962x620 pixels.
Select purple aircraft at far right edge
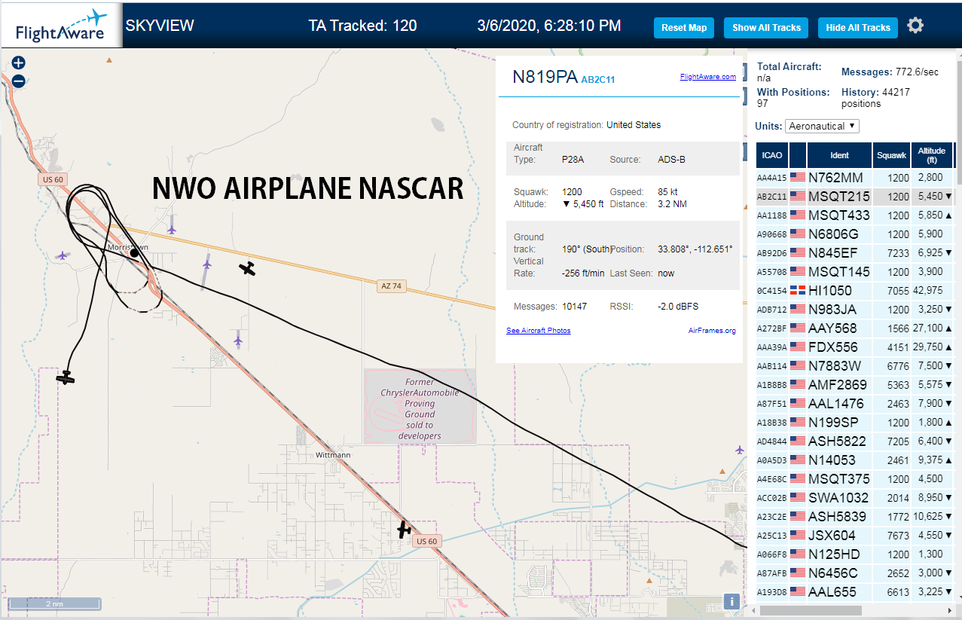coord(738,449)
